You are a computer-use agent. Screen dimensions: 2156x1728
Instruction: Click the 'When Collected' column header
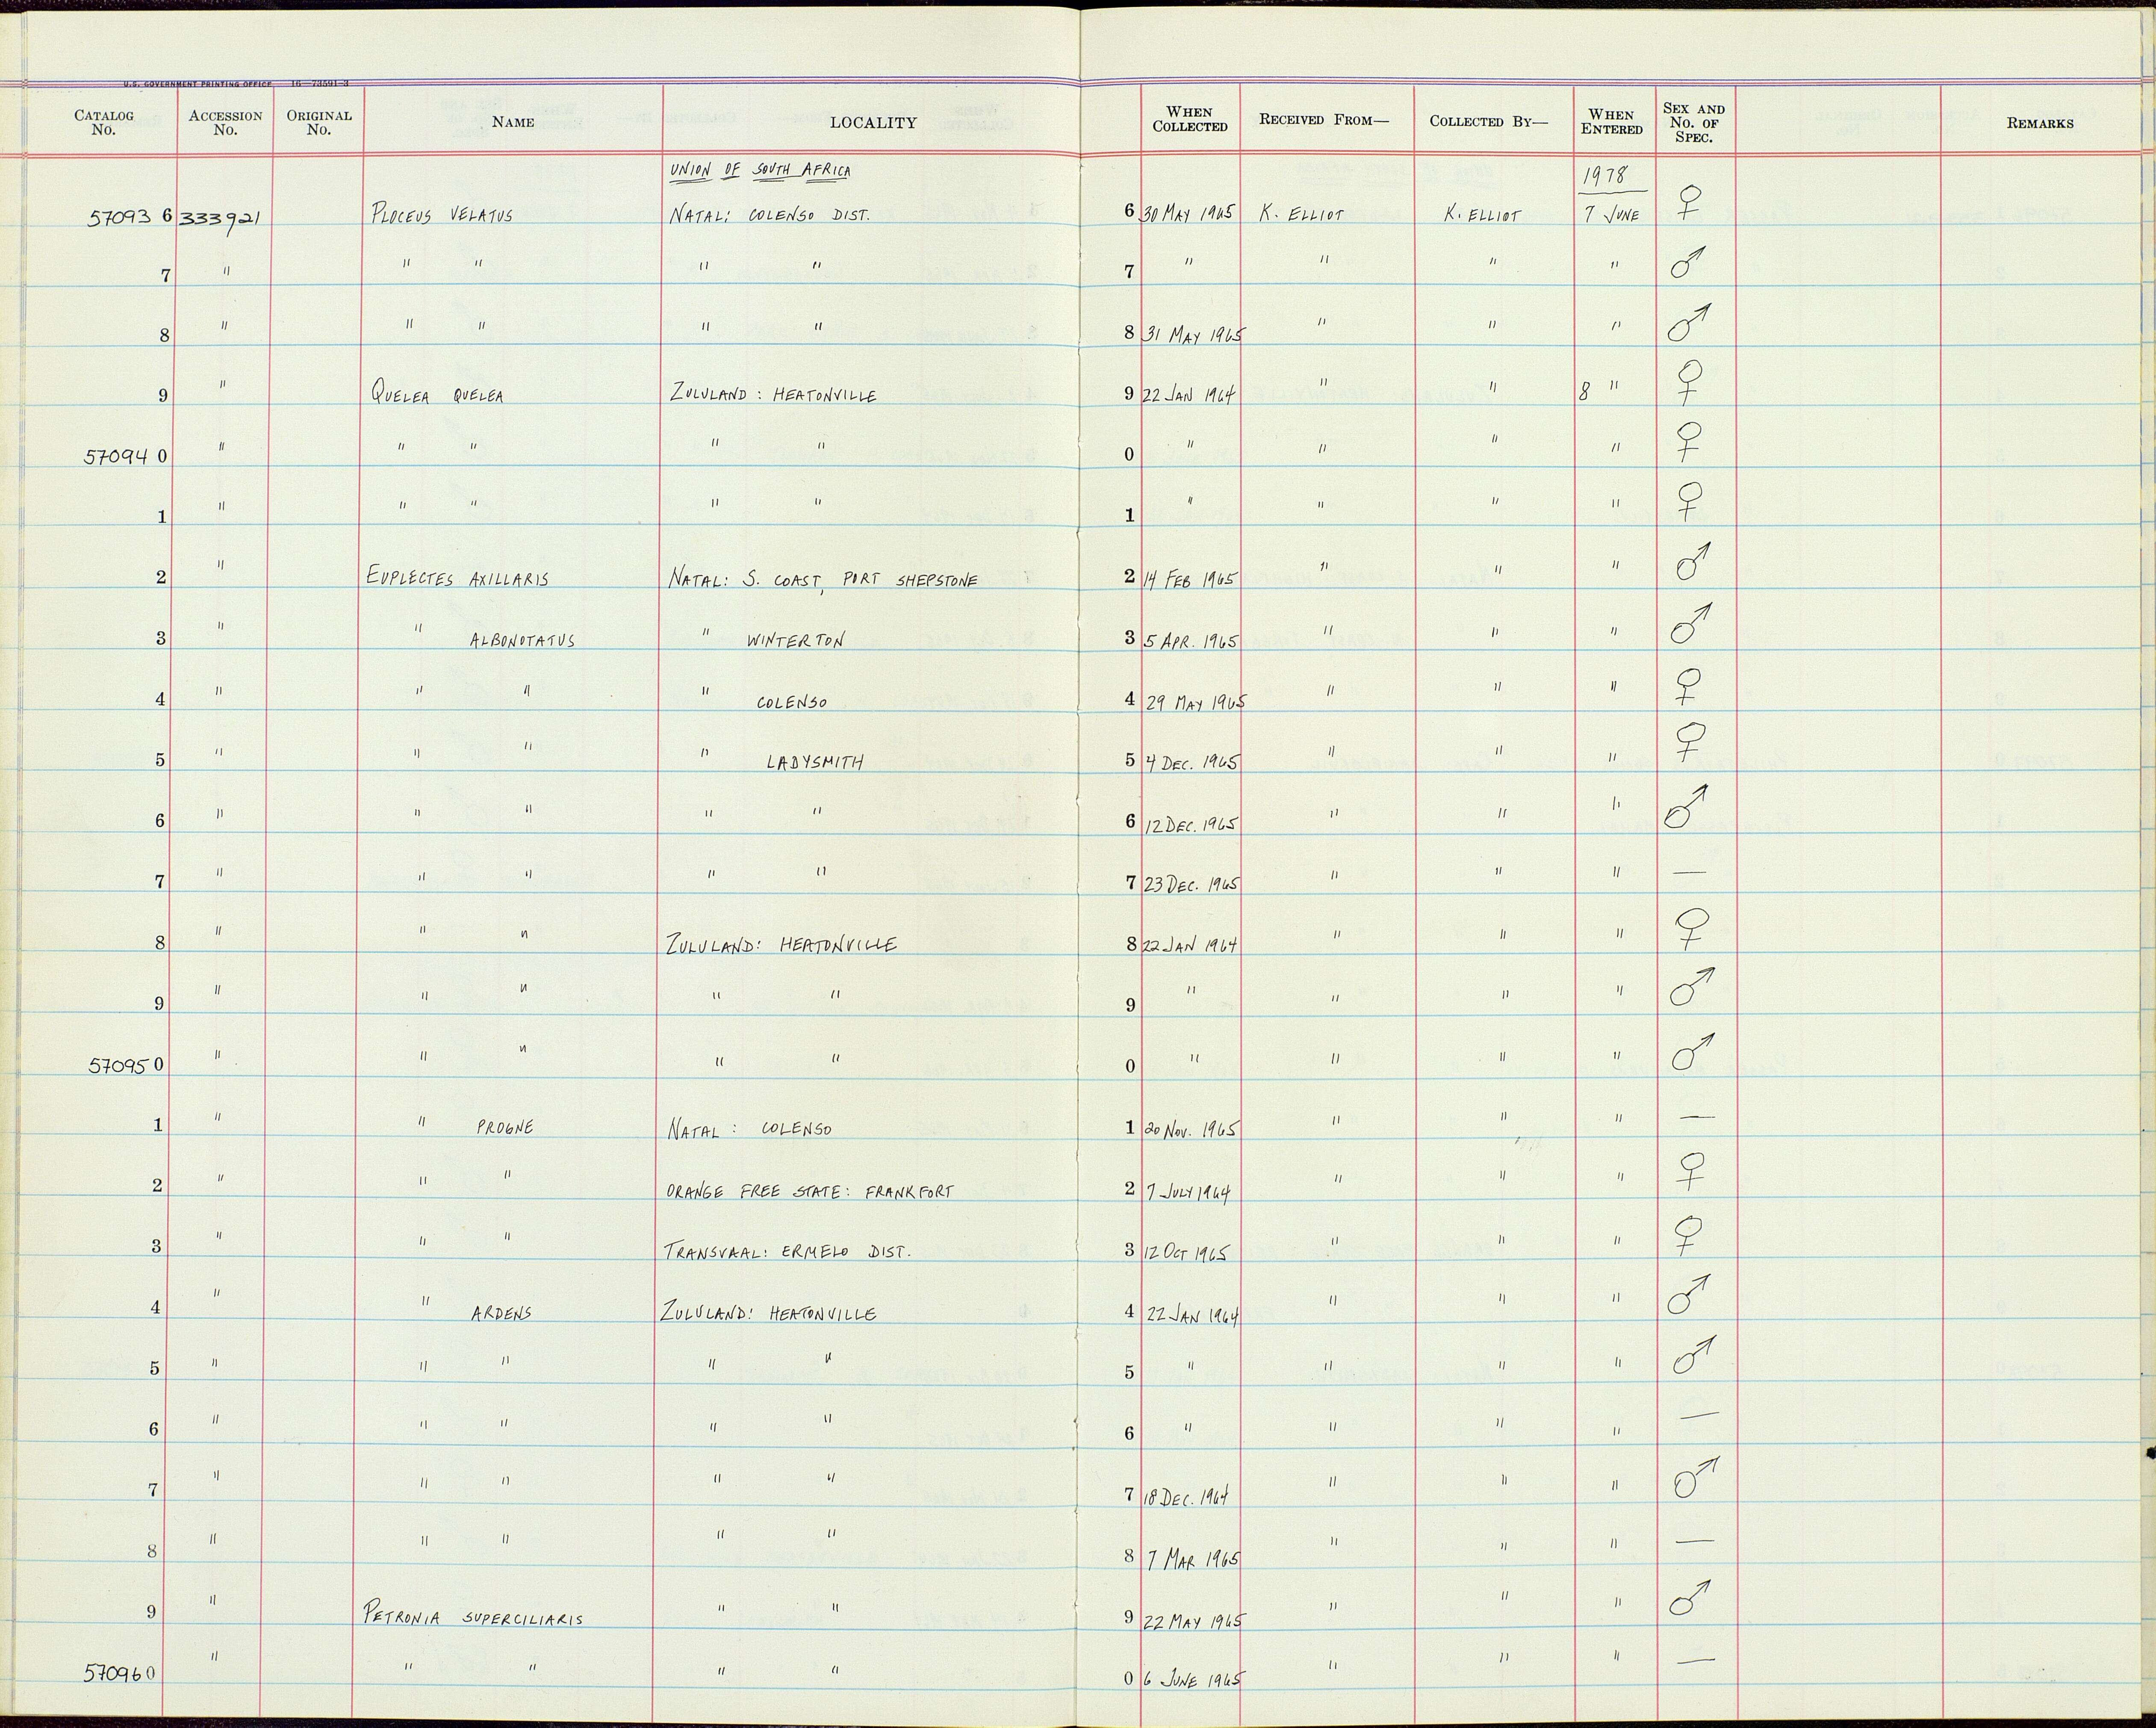pyautogui.click(x=1190, y=119)
